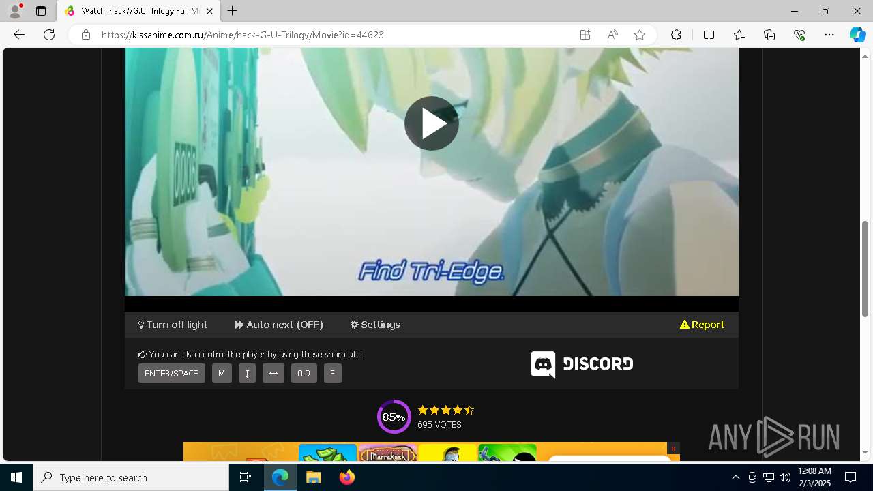873x491 pixels.
Task: Open the player Settings
Action: (x=375, y=325)
